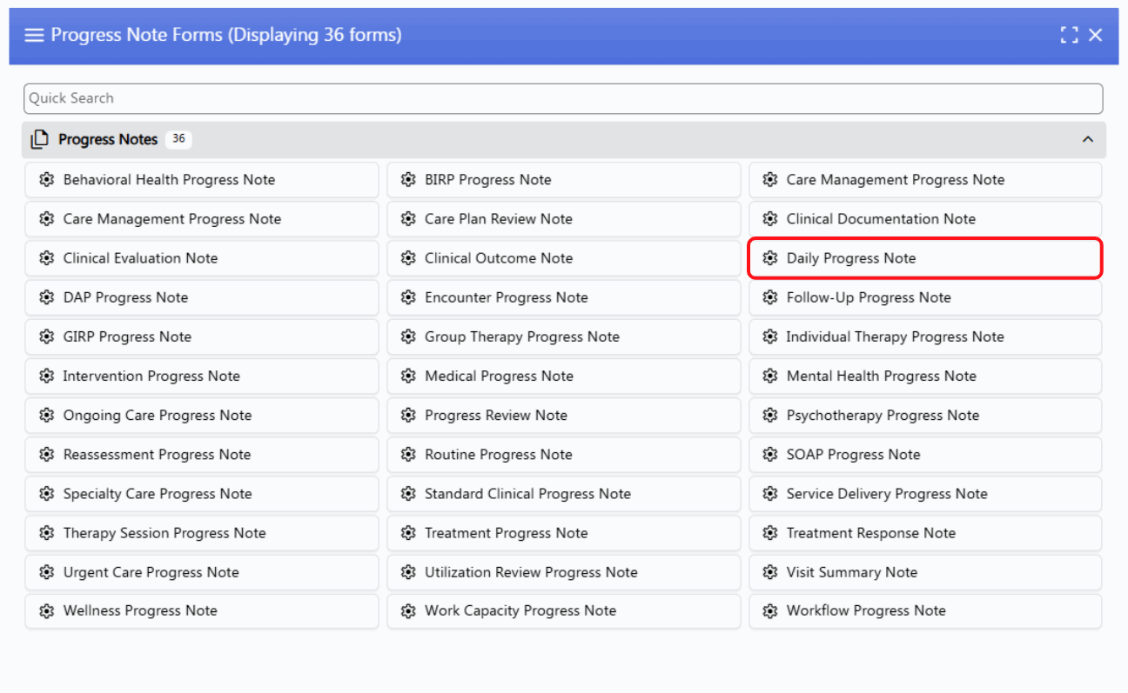Screen dimensions: 1128x693
Task: Open the hamburger menu in the header
Action: [34, 35]
